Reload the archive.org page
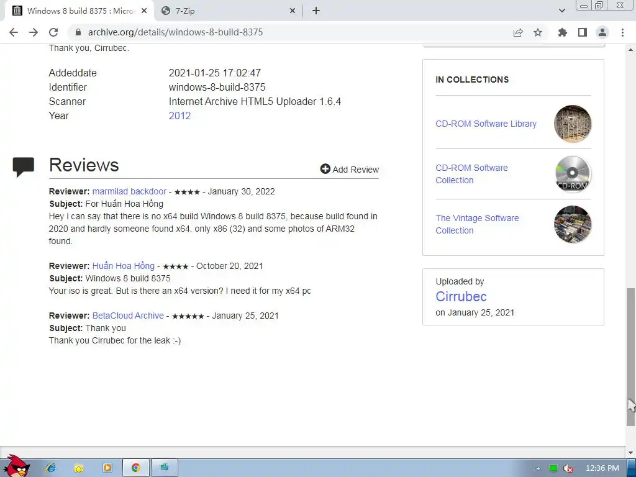This screenshot has height=477, width=636. [x=53, y=32]
